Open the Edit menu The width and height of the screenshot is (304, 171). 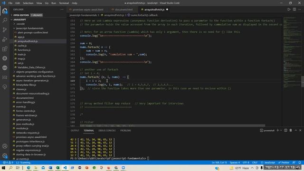(18, 3)
